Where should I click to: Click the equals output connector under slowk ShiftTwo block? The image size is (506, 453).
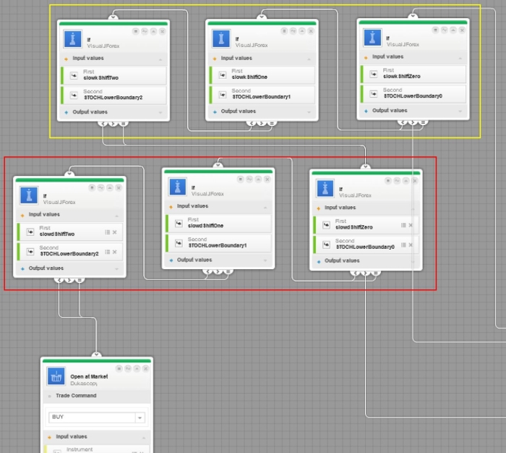pyautogui.click(x=123, y=124)
